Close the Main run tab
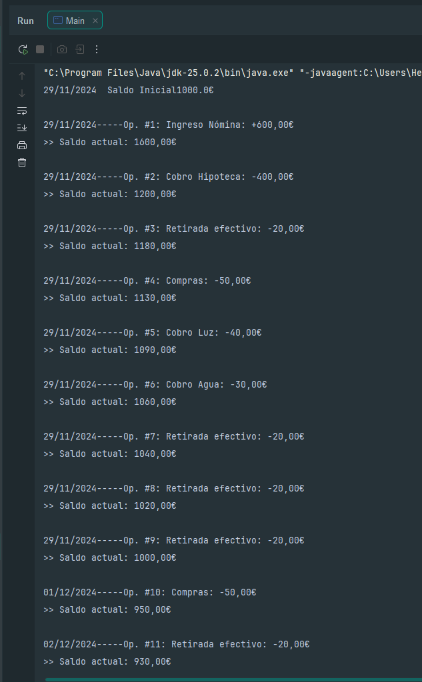Image resolution: width=422 pixels, height=682 pixels. coord(95,21)
